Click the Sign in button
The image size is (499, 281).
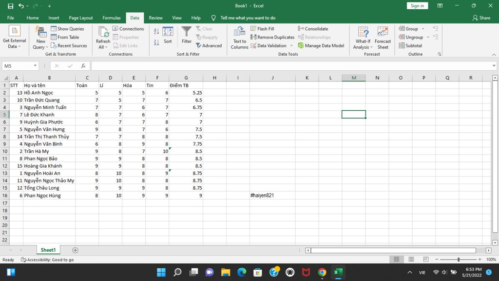[x=417, y=6]
